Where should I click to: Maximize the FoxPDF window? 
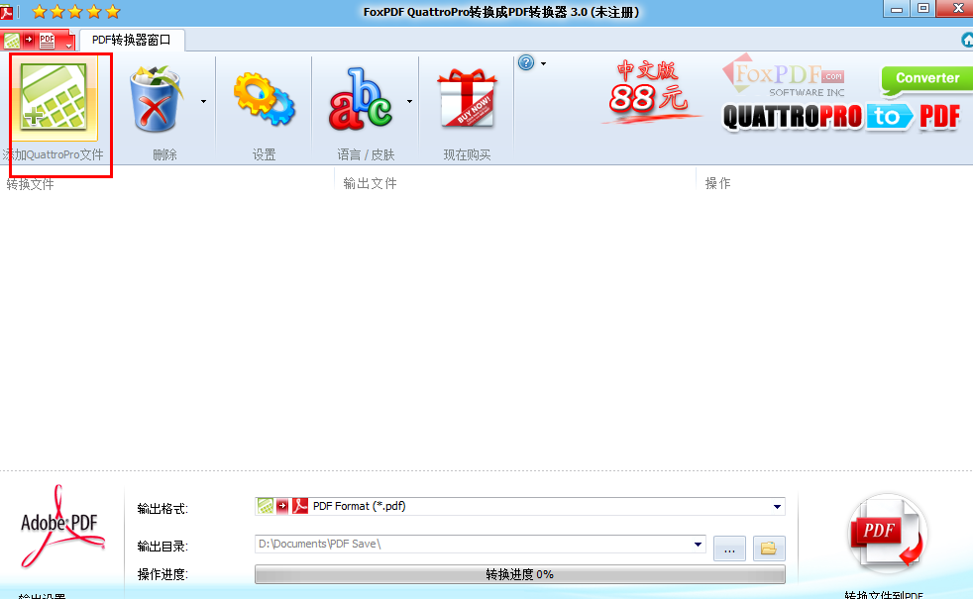pyautogui.click(x=923, y=9)
